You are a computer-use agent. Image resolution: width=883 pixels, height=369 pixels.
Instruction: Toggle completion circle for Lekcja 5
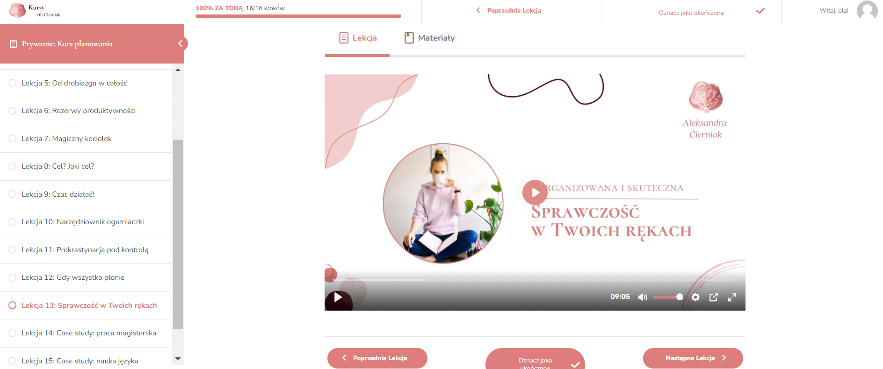13,83
